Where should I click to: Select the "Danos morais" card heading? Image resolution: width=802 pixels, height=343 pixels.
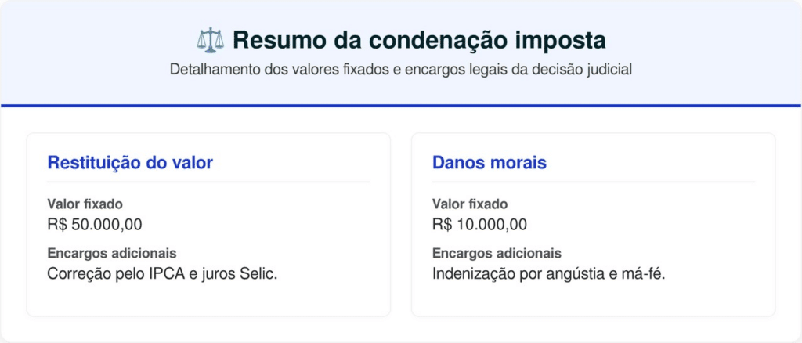pos(490,163)
